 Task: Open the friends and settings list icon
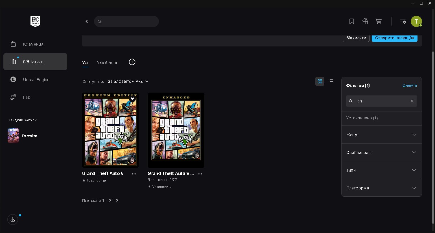click(403, 21)
